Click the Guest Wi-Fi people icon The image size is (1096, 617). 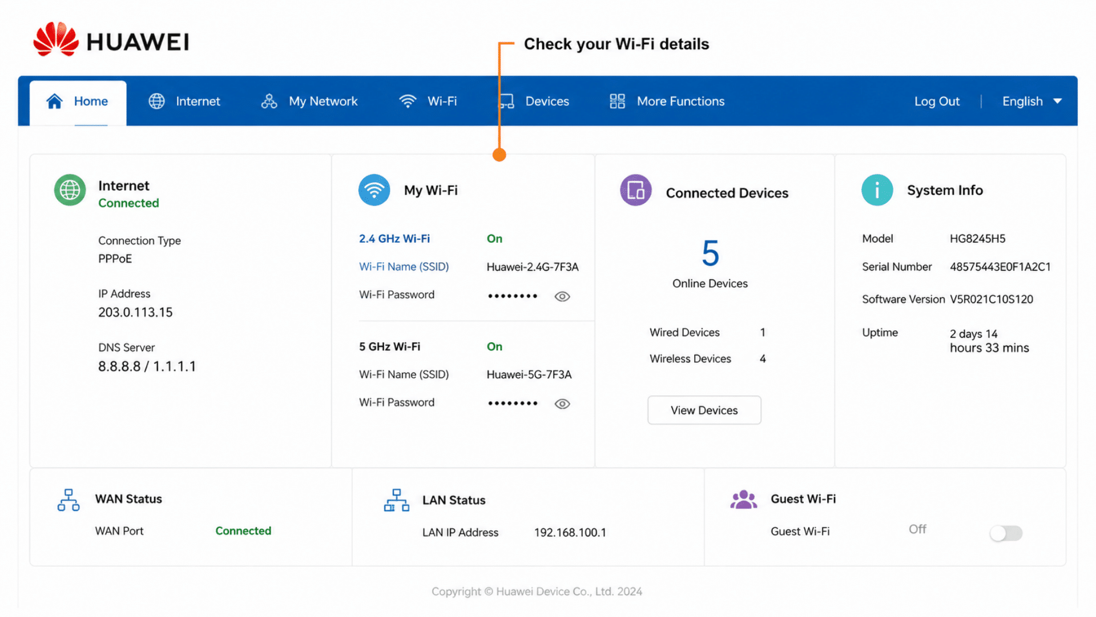click(743, 499)
